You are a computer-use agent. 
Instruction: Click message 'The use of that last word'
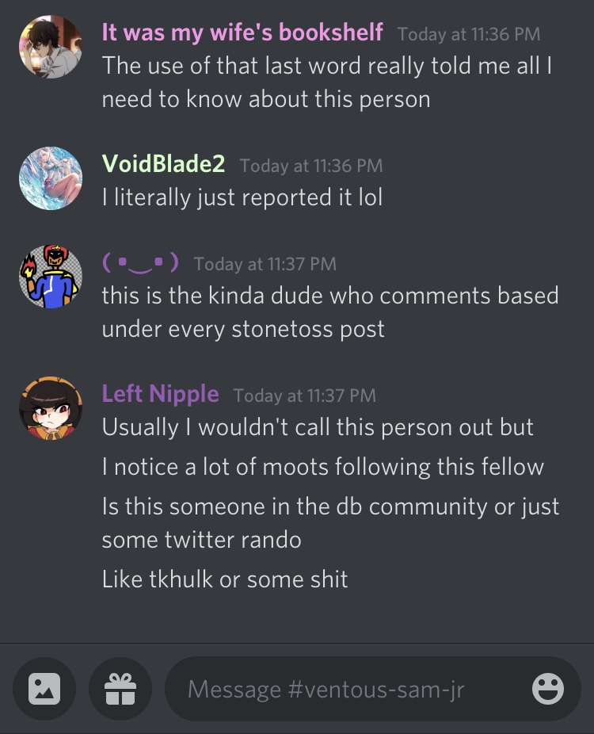coord(327,82)
